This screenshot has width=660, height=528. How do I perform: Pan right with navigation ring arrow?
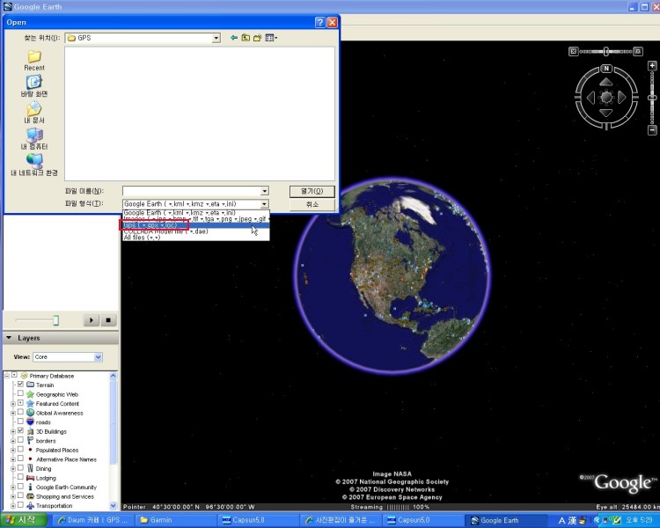[x=621, y=98]
